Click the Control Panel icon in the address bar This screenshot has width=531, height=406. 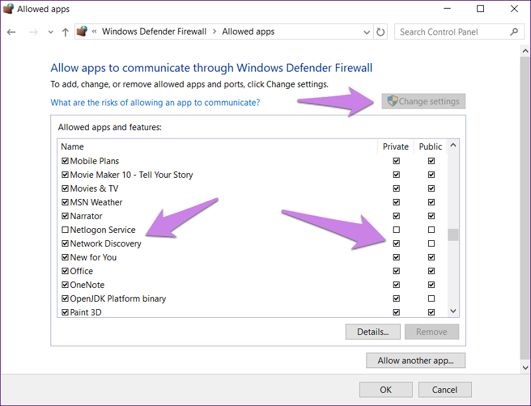point(81,31)
